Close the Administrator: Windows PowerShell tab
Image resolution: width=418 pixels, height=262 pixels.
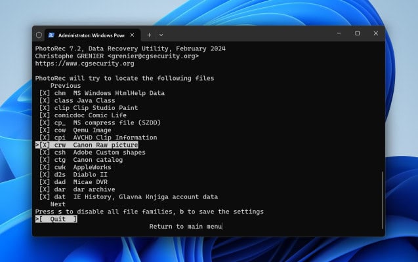(x=133, y=35)
